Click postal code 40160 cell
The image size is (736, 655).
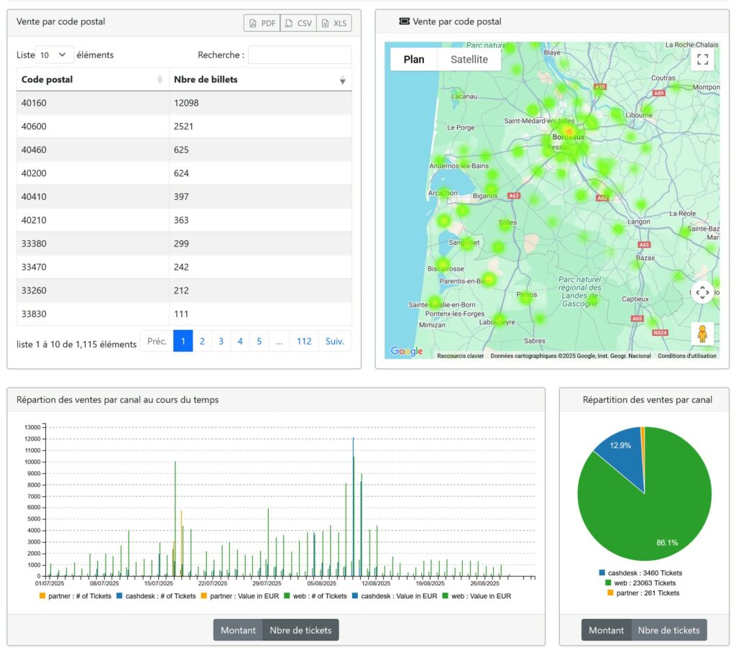tap(93, 103)
